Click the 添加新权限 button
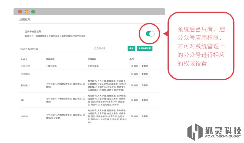 (x=145, y=48)
